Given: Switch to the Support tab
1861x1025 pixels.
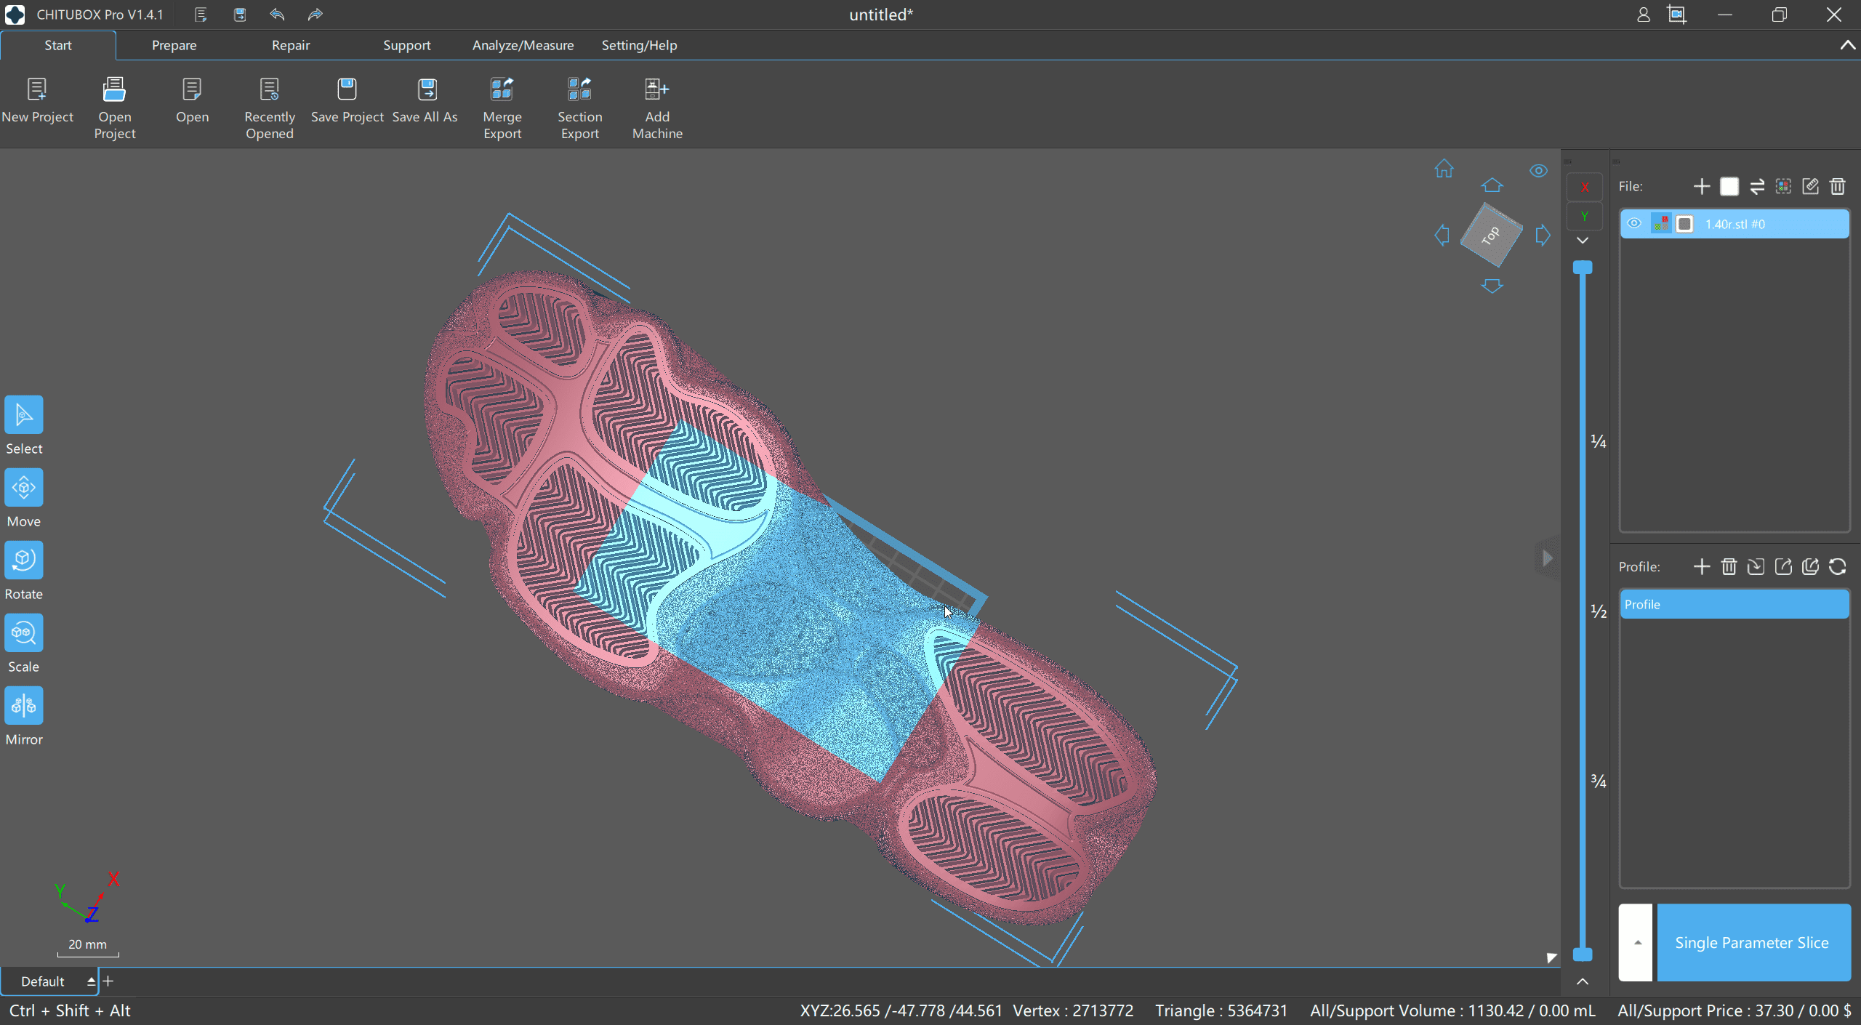Looking at the screenshot, I should click(x=406, y=45).
